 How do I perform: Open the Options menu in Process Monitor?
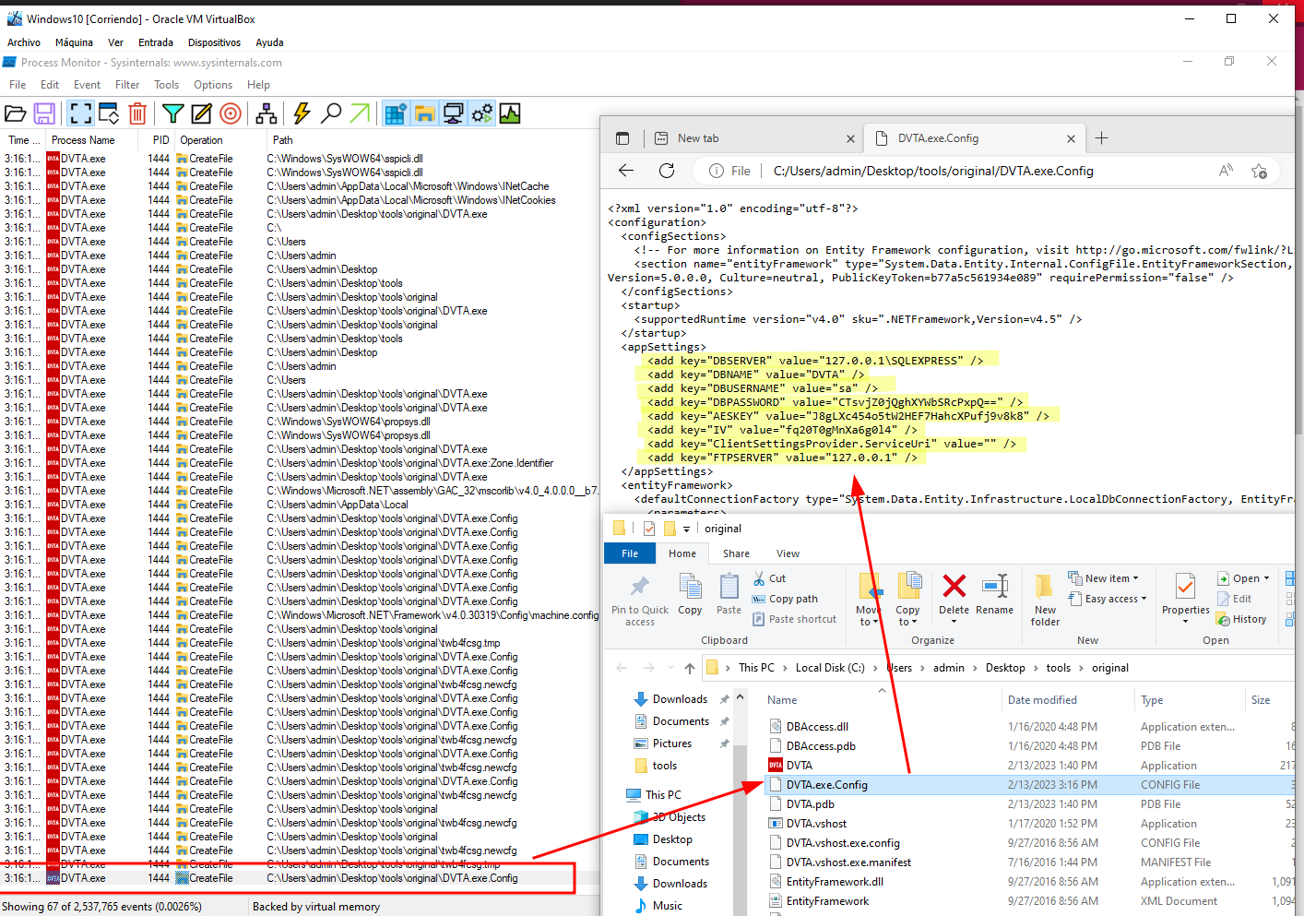[x=213, y=85]
